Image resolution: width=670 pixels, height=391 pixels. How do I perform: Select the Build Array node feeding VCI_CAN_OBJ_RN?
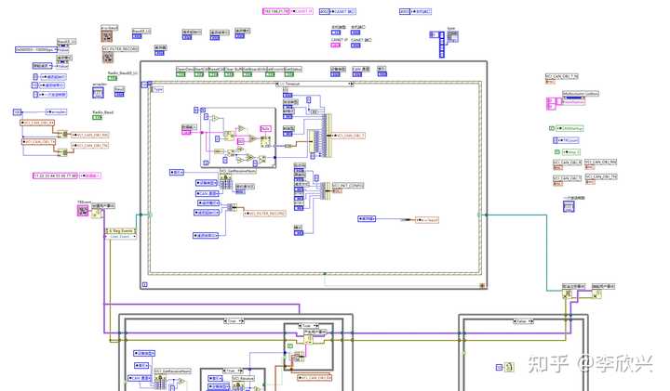tap(62, 135)
